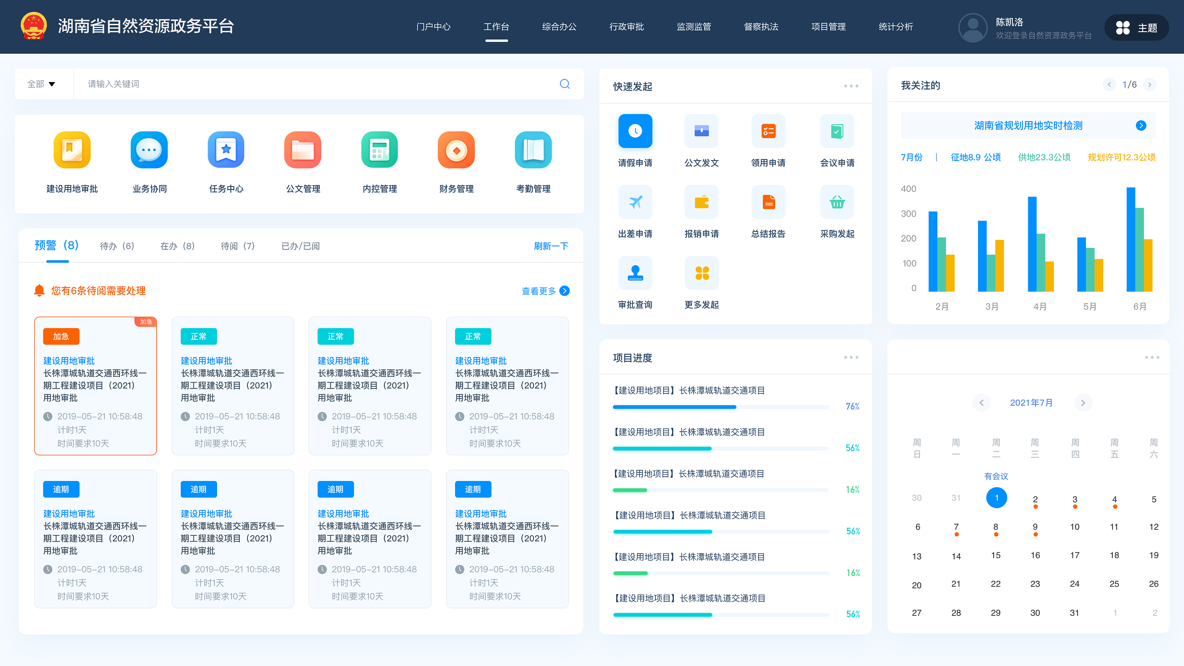
Task: Open 采购发起 basket icon
Action: (x=837, y=202)
